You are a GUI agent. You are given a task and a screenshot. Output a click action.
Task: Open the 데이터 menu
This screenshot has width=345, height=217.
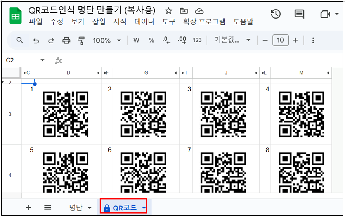tap(144, 22)
